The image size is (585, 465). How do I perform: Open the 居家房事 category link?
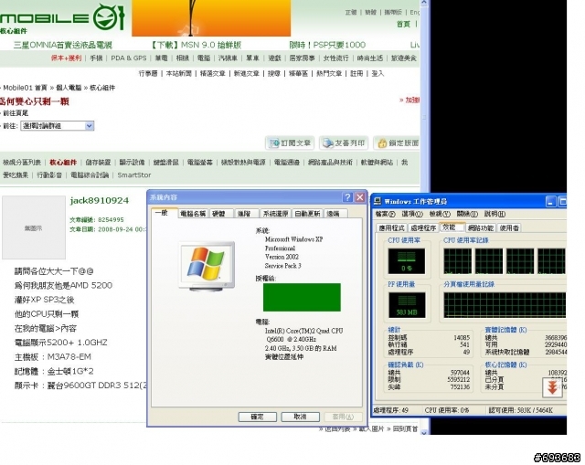coord(302,58)
